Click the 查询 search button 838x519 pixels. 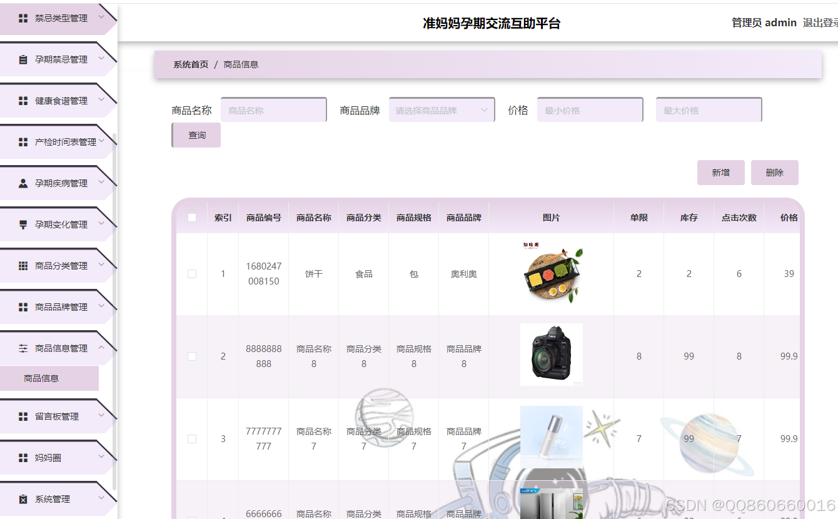pyautogui.click(x=196, y=135)
